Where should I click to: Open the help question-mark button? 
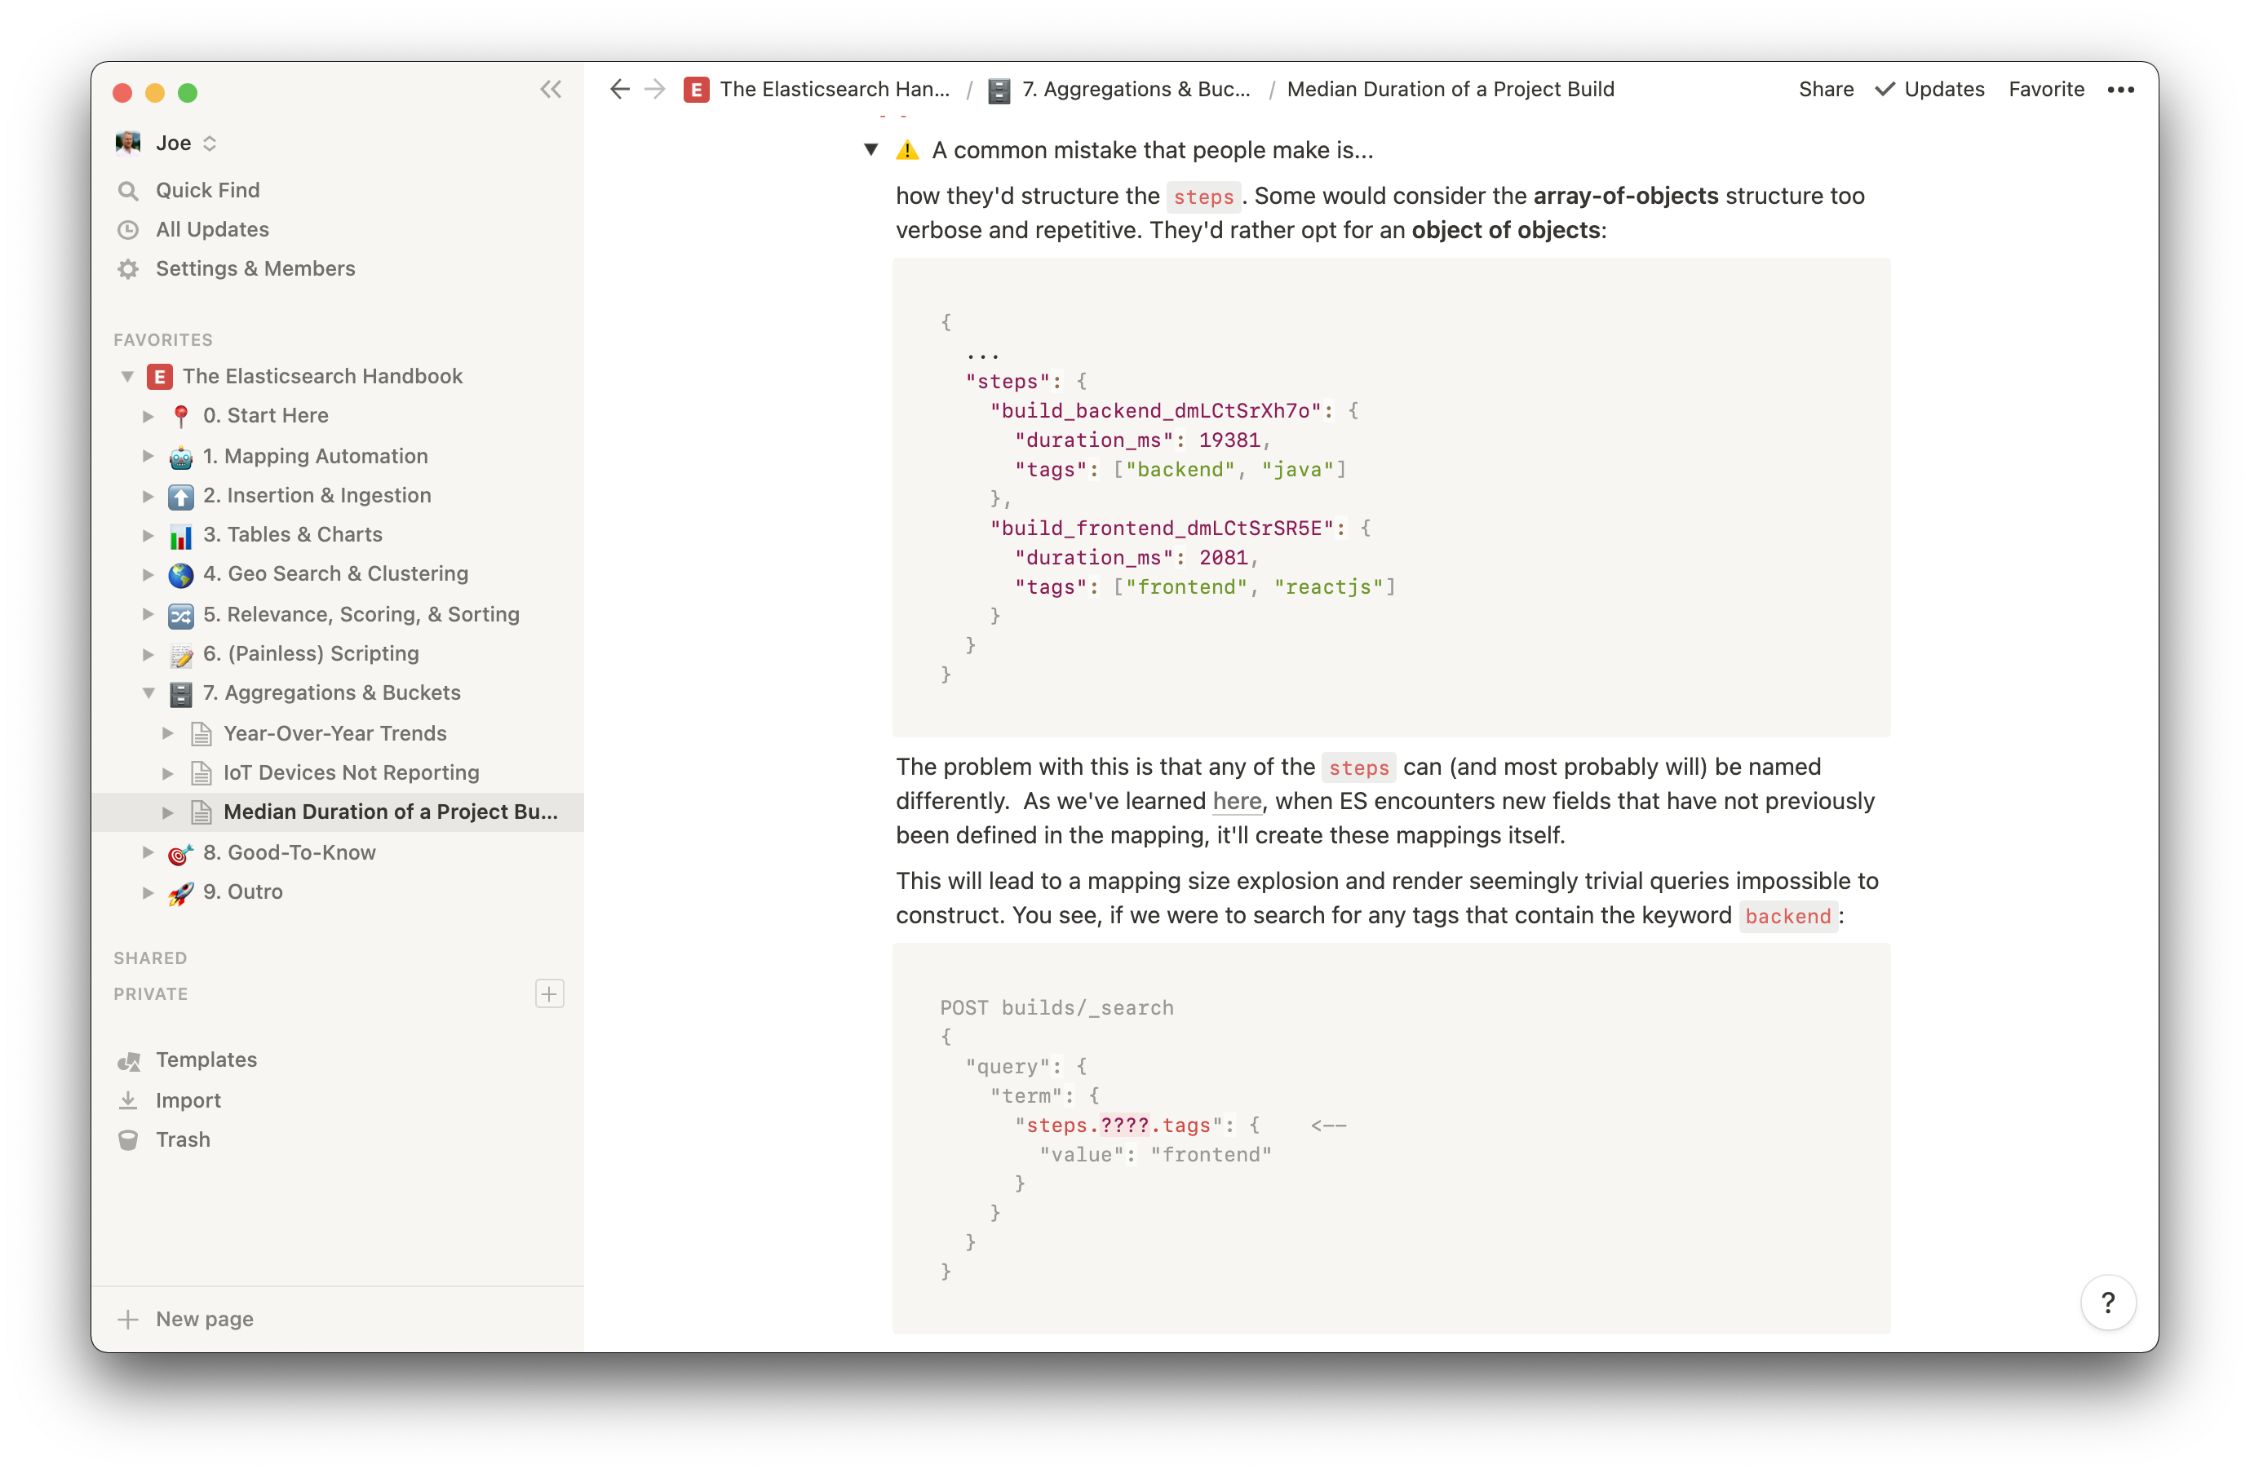[x=2108, y=1302]
